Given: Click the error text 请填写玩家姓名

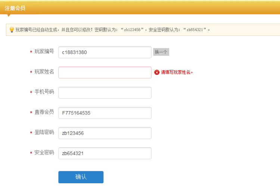Looking at the screenshot, I should 177,72.
